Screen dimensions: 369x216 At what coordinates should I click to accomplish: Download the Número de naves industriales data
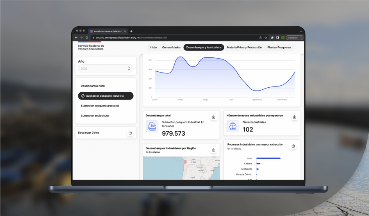click(294, 117)
